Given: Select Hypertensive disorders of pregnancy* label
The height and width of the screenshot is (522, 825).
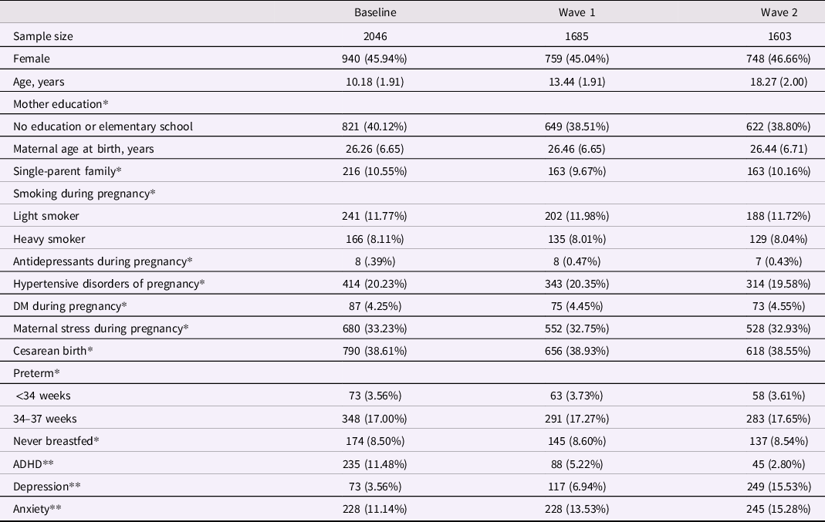Looking at the screenshot, I should tap(109, 284).
